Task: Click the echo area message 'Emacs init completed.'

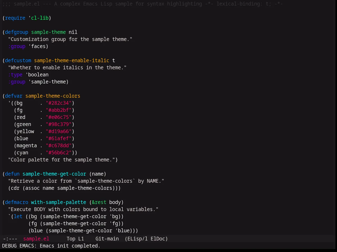Action: pyautogui.click(x=70, y=246)
